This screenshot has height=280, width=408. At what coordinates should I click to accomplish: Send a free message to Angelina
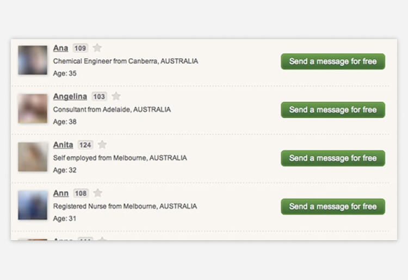coord(332,110)
